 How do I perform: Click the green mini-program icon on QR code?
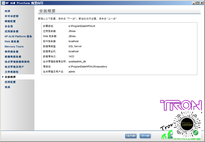point(196,133)
